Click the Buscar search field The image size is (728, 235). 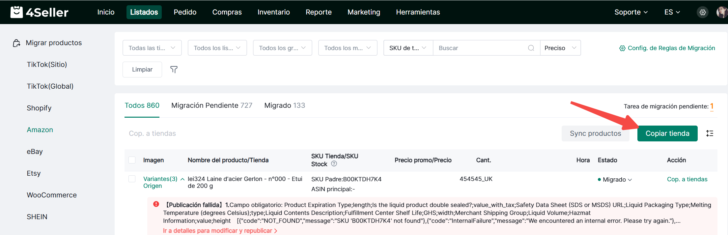481,48
